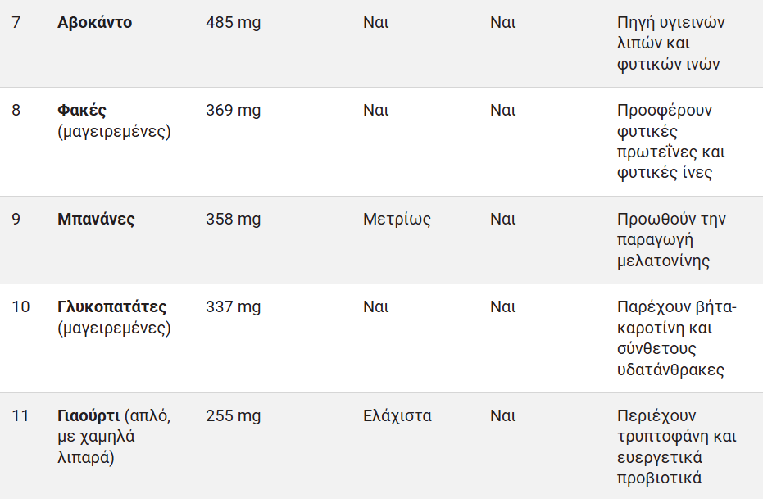Select the 255 mg value

point(233,416)
